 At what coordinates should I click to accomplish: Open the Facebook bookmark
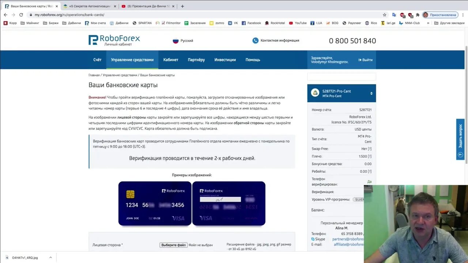(x=251, y=23)
